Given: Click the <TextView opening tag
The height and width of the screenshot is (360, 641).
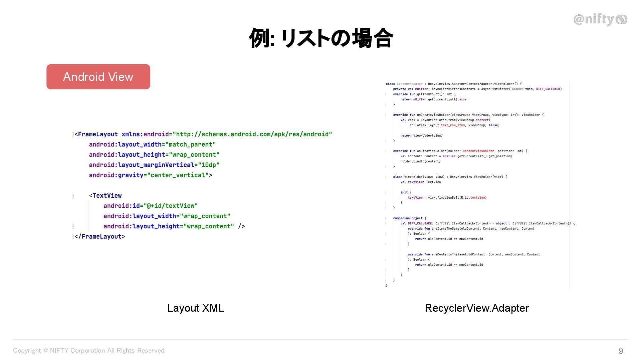Looking at the screenshot, I should 105,196.
